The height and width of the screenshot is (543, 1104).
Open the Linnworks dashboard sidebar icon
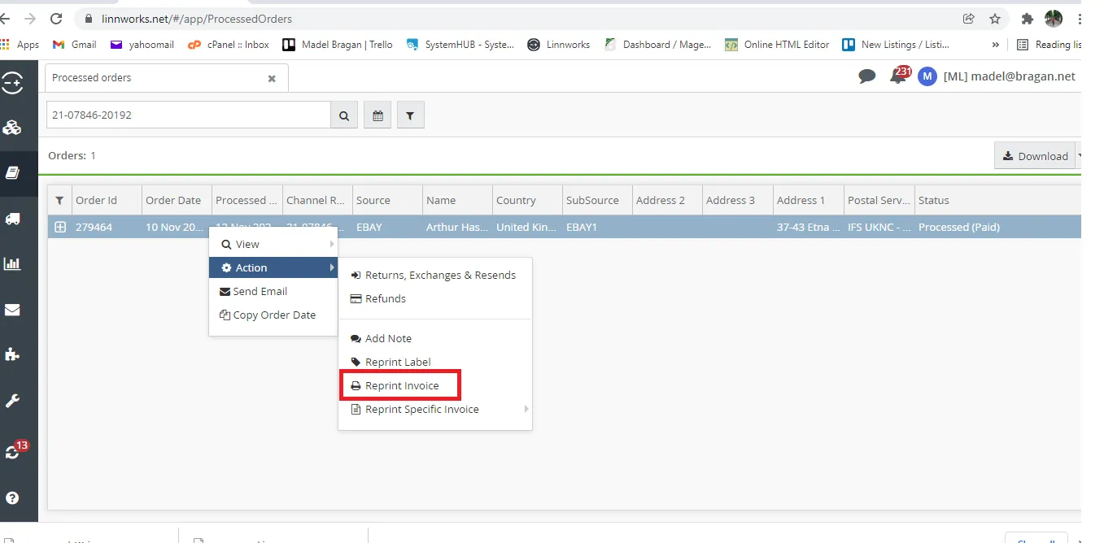(12, 82)
